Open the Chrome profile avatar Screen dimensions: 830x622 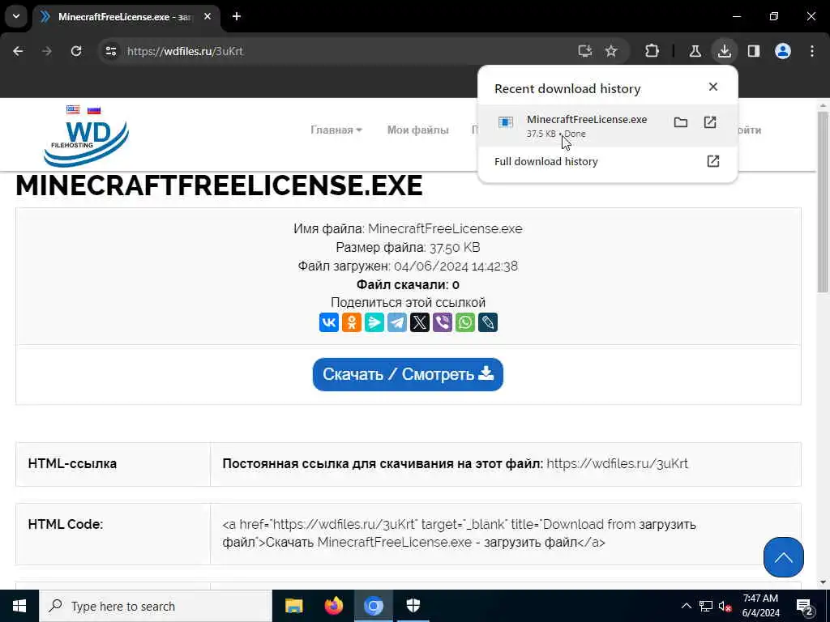point(783,51)
